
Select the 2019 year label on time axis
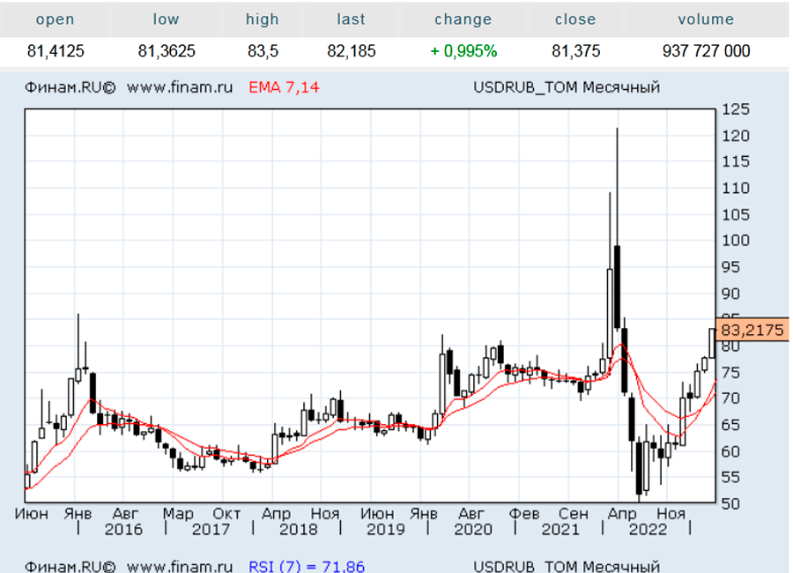tap(384, 529)
